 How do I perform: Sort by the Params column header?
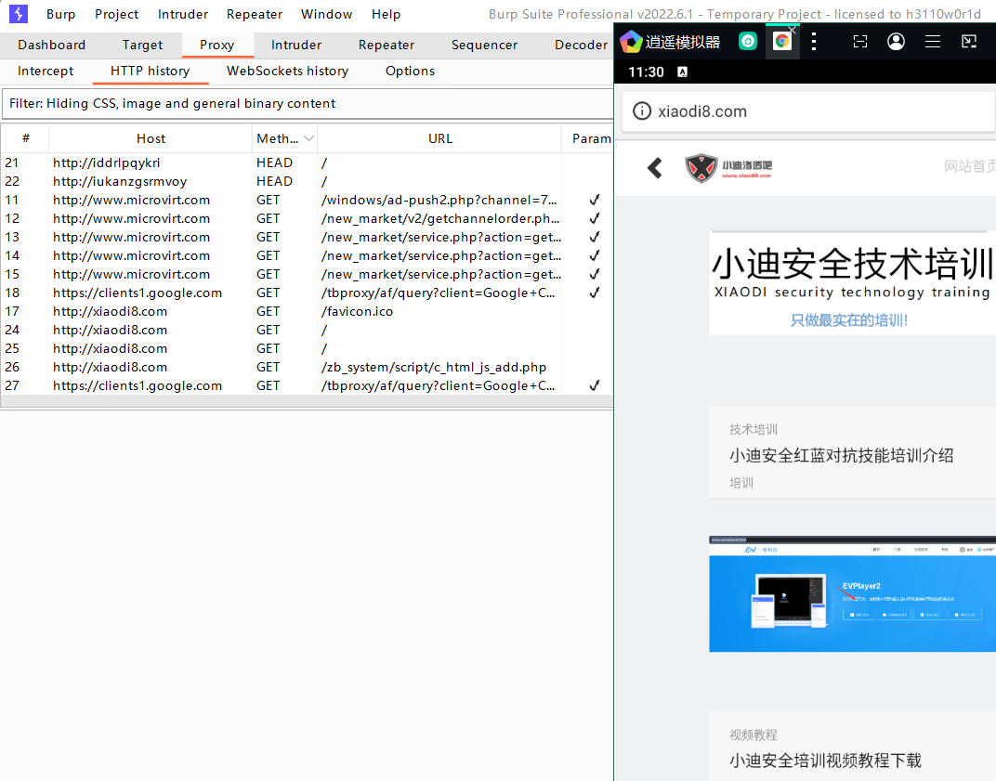pyautogui.click(x=588, y=138)
